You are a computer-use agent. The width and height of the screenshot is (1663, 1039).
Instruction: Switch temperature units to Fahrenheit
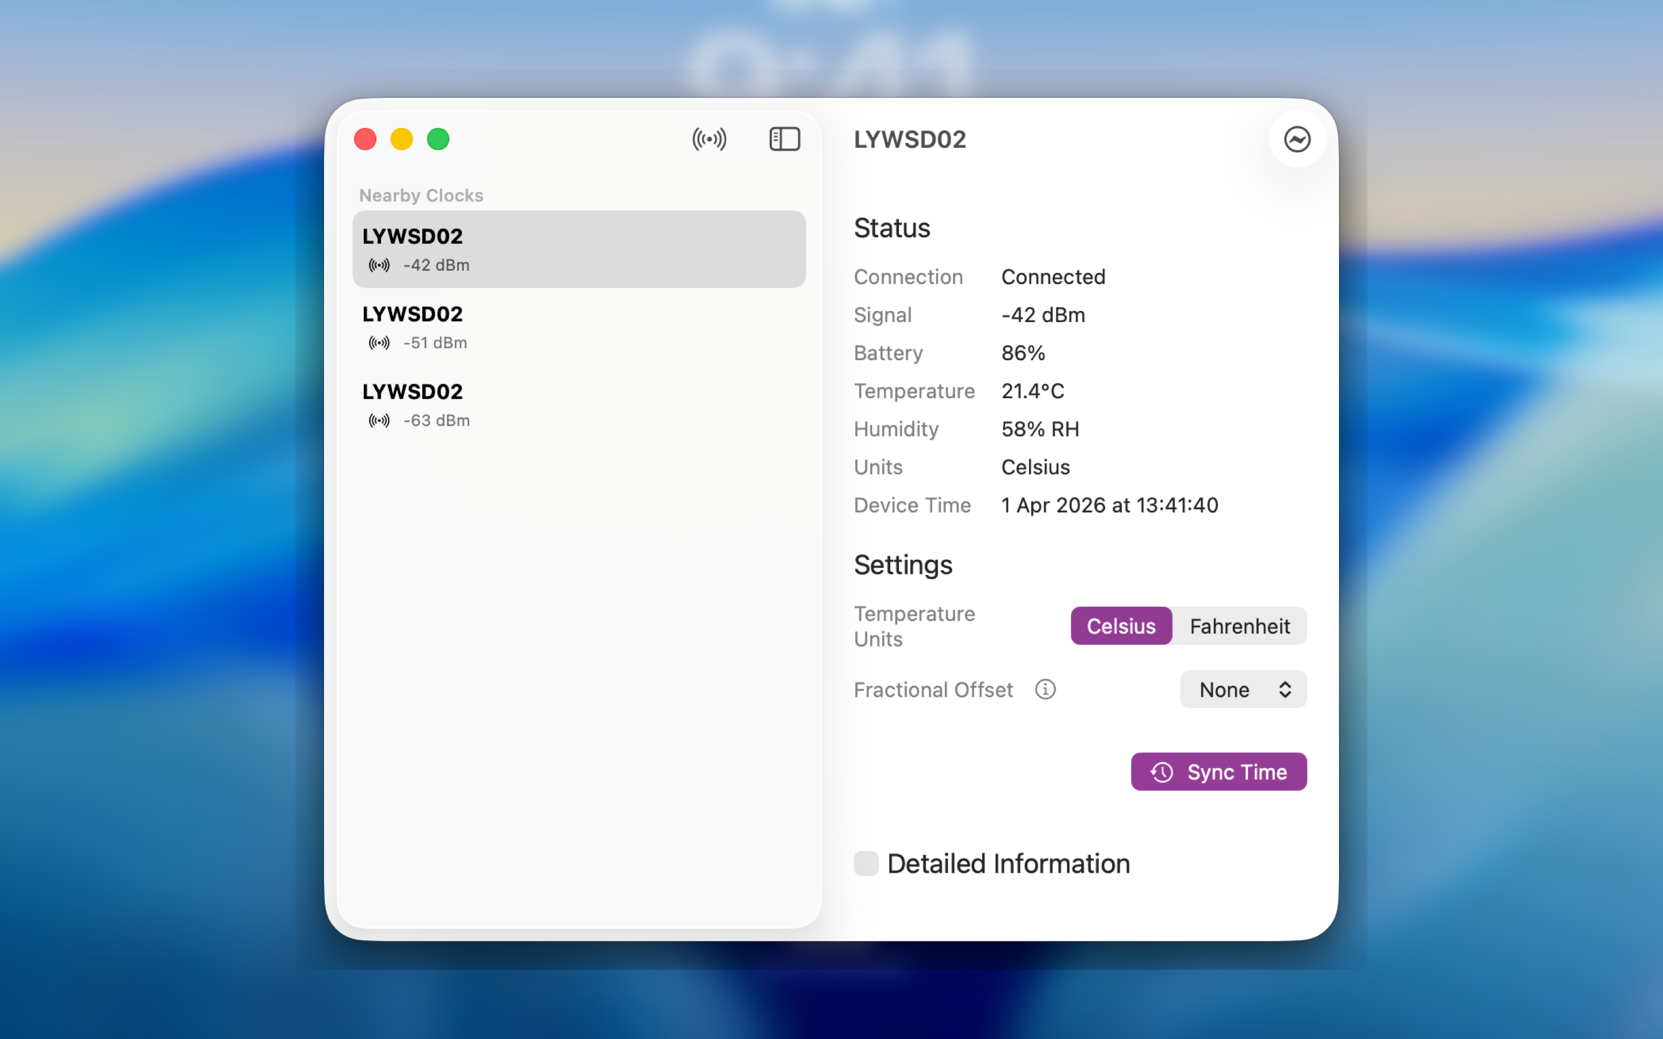[x=1240, y=626]
